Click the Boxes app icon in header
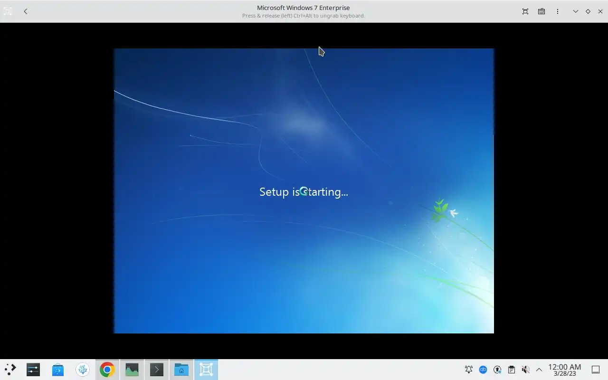Viewport: 608px width, 380px height. pyautogui.click(x=8, y=11)
